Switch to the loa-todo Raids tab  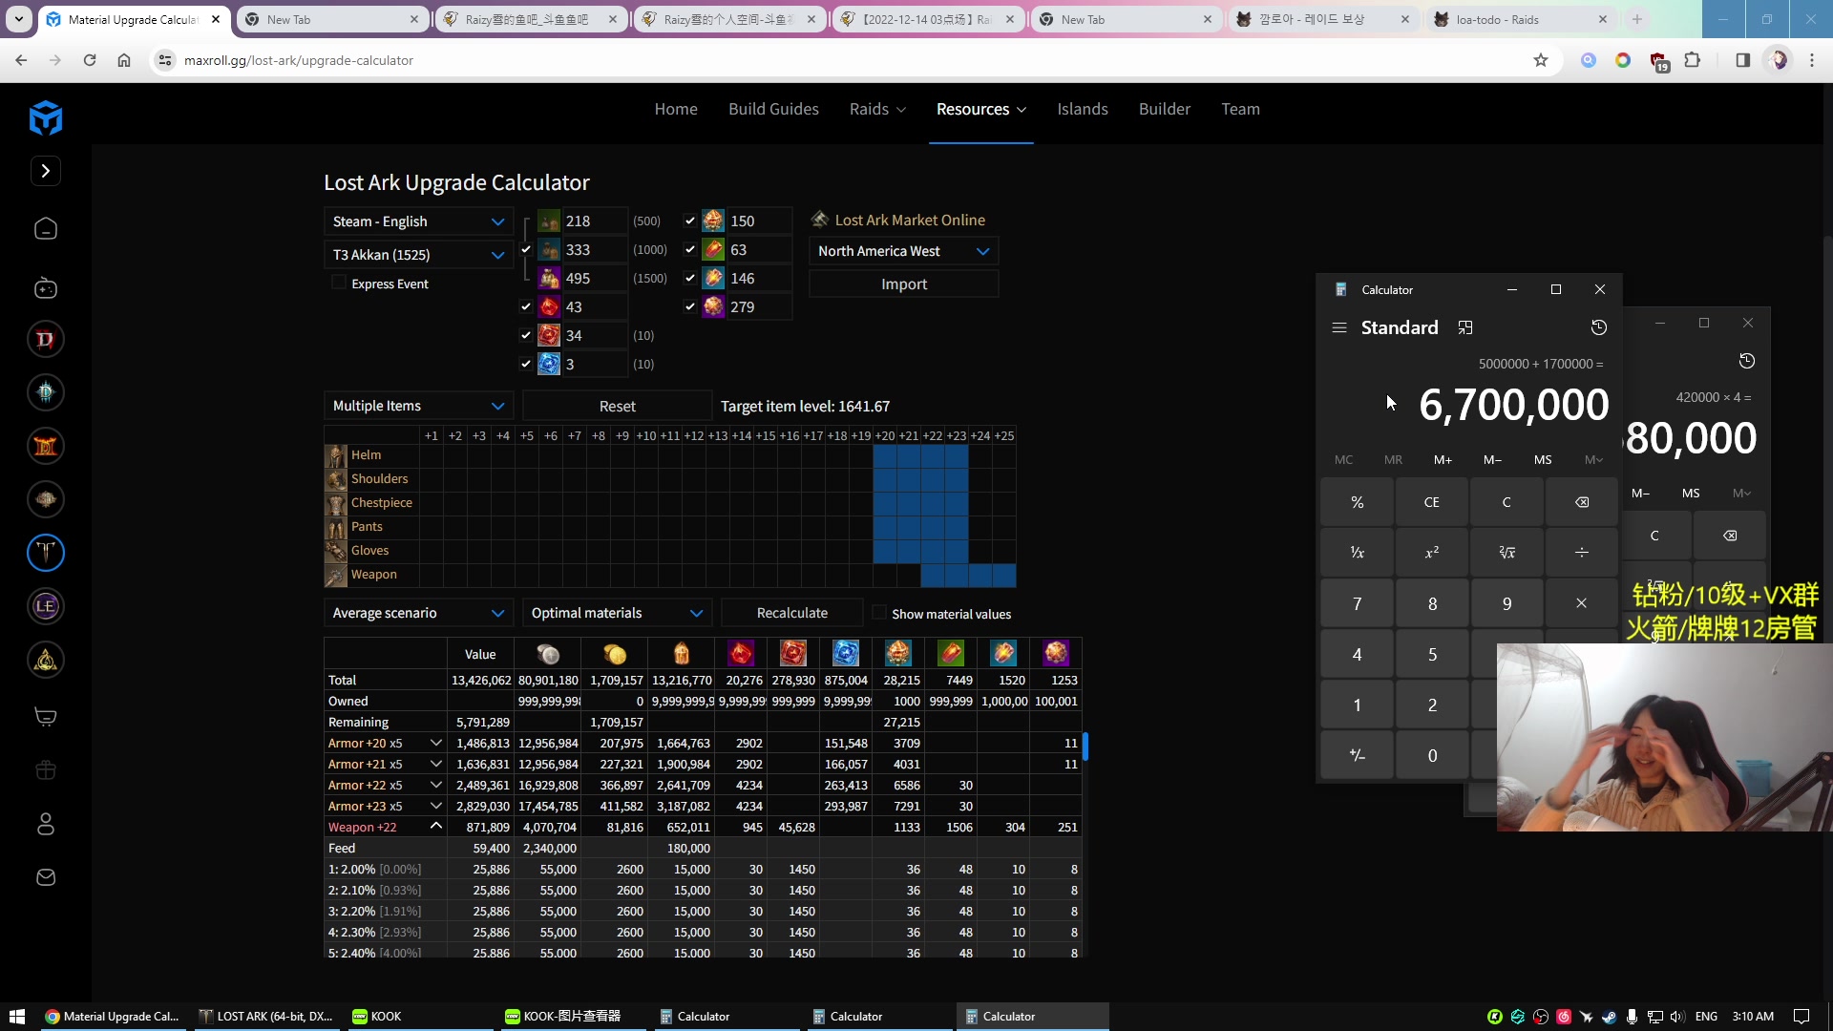click(1496, 19)
